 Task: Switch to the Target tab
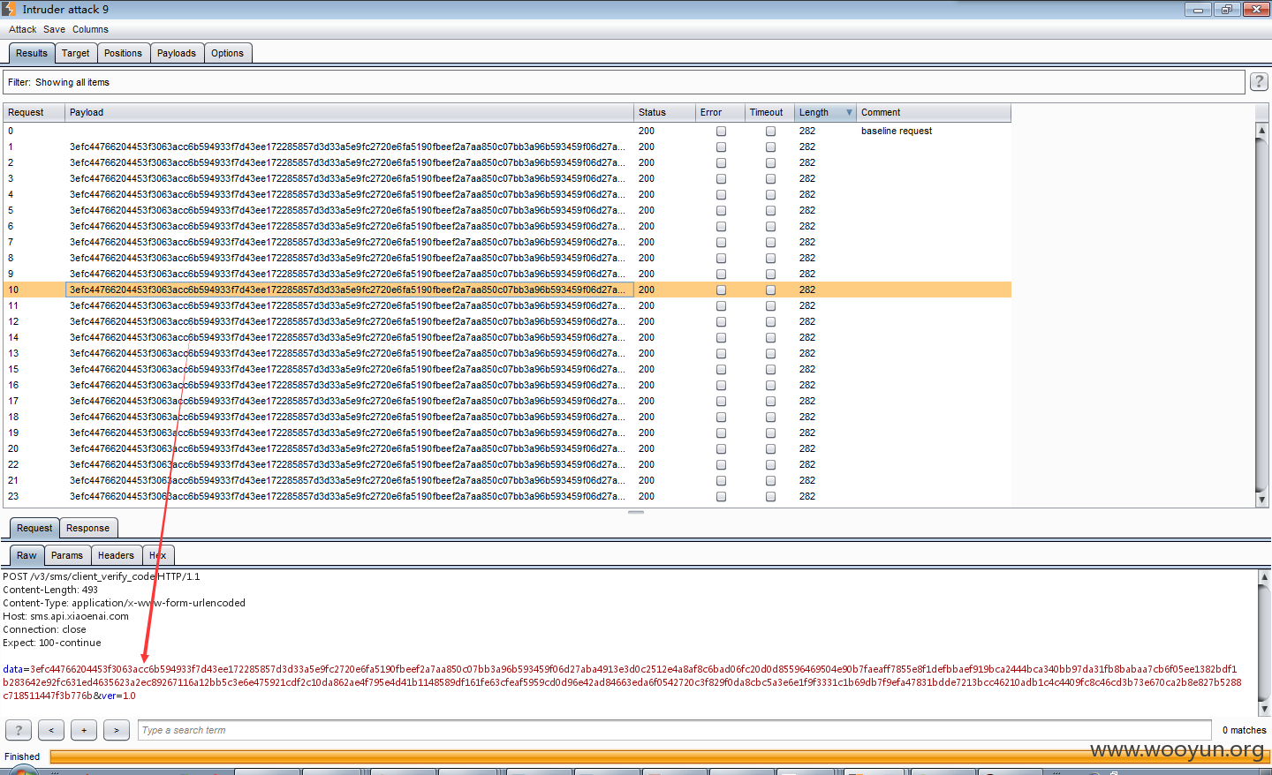[76, 53]
